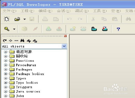
Task: Select the 回收站 tree item label
Action: click(22, 56)
